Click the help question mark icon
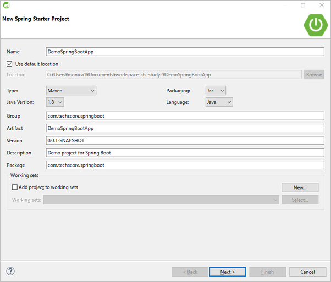Image resolution: width=331 pixels, height=282 pixels. (x=10, y=272)
